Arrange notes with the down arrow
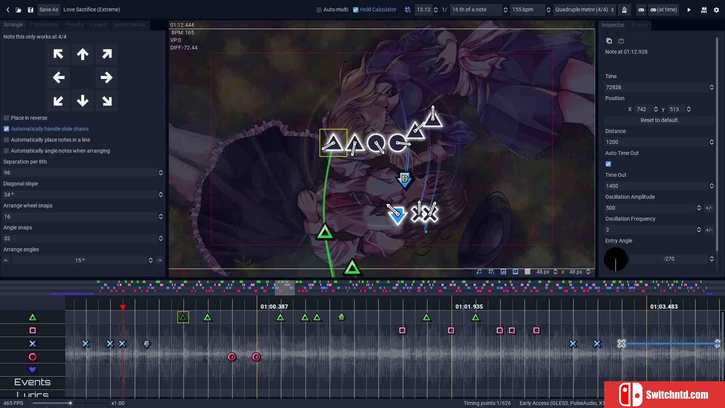Viewport: 725px width, 408px height. coord(82,101)
